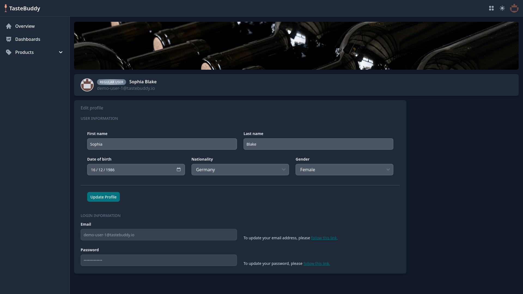Click the Date of birth field
523x294 pixels.
[x=136, y=170]
